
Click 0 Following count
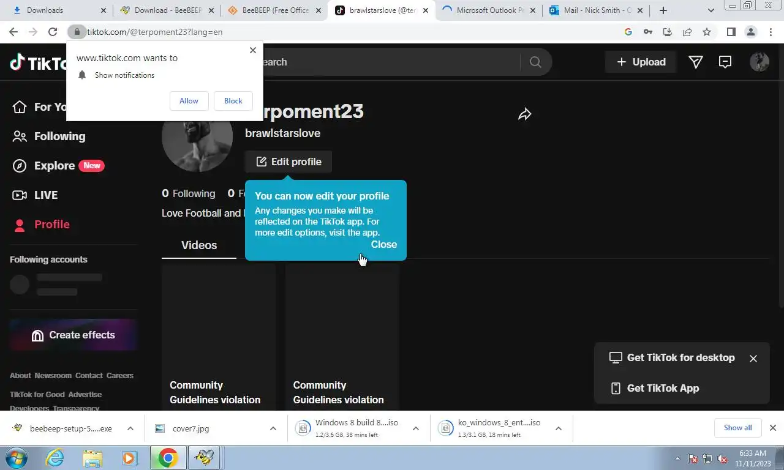[x=189, y=193]
